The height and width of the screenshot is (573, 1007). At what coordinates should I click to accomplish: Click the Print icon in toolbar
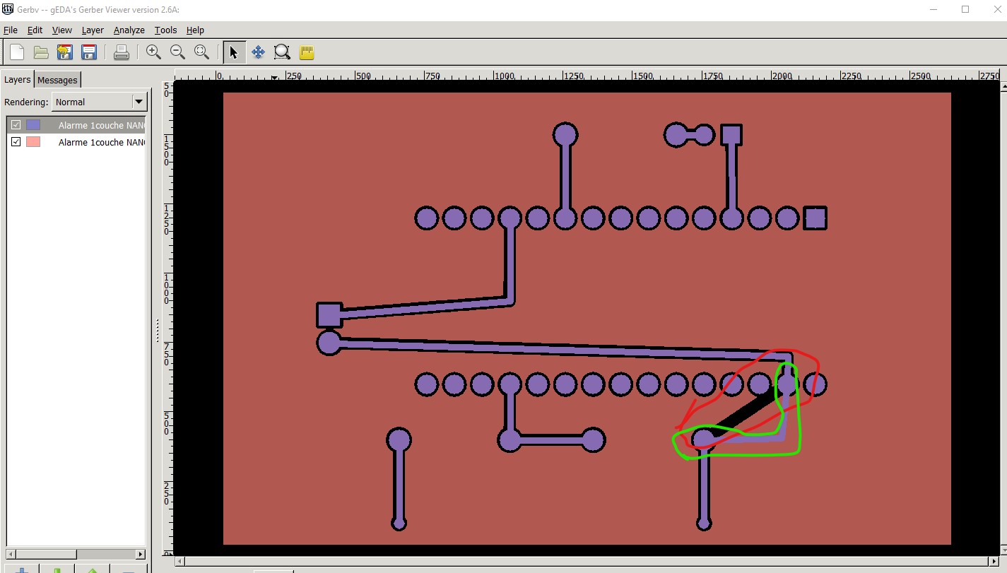121,52
